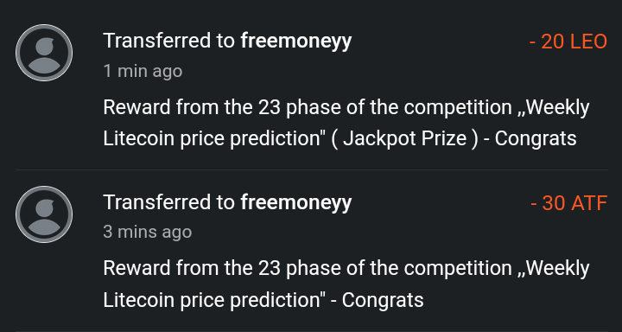Viewport: 622px width, 332px height.
Task: Click 'Congrats' at the end of the Jackpot memo
Action: coord(536,139)
